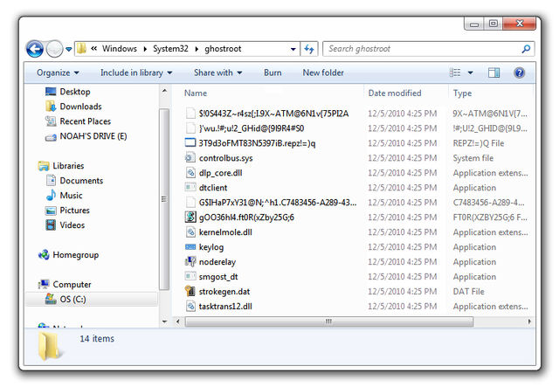Select System32 in the address breadcrumb
559x387 pixels.
coord(170,49)
